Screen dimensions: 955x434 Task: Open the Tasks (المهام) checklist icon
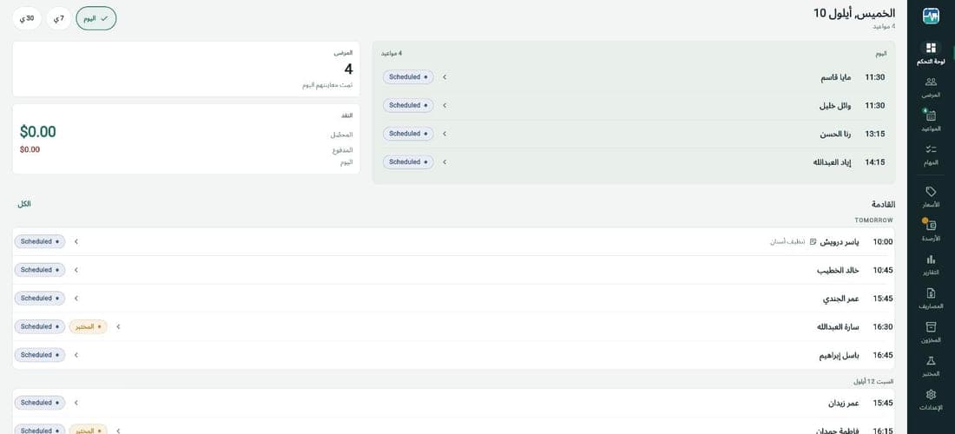931,149
